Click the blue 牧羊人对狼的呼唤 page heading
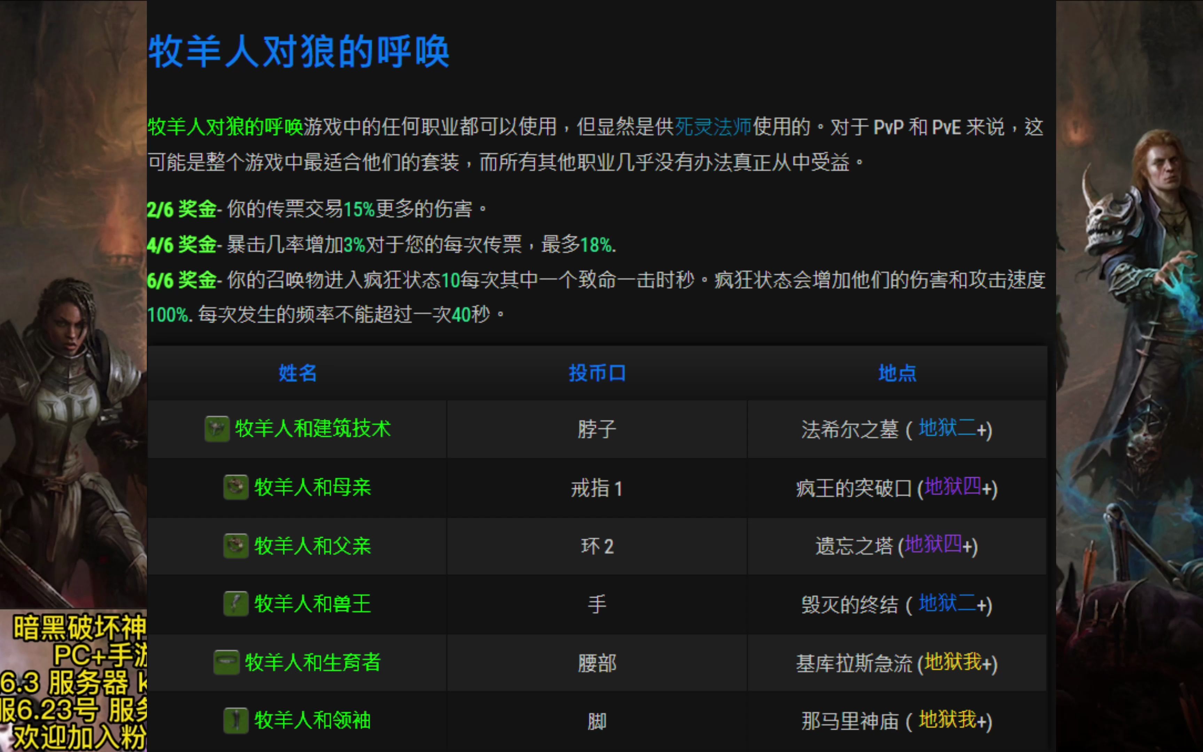 (299, 51)
